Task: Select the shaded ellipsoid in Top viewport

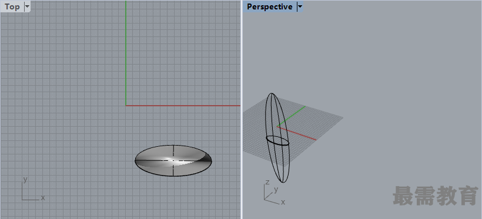Action: pyautogui.click(x=173, y=161)
